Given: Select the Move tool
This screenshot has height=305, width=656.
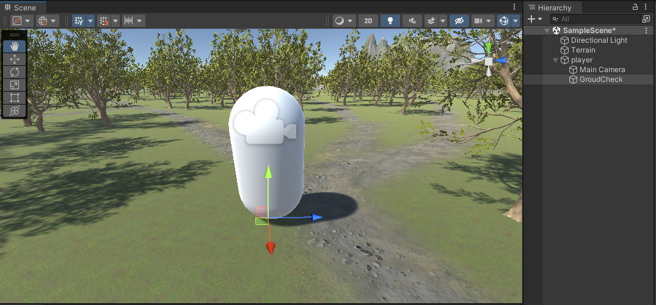Looking at the screenshot, I should point(14,59).
